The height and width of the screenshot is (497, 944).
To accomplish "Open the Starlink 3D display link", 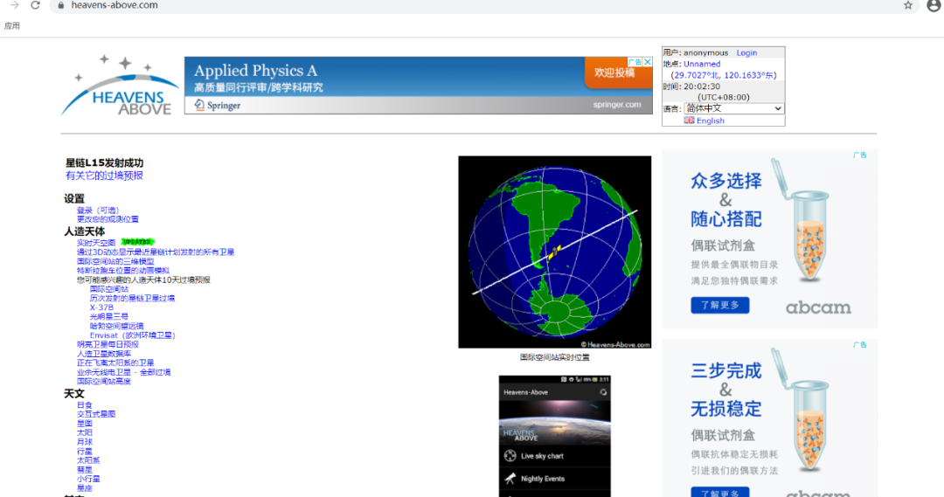I will 156,252.
